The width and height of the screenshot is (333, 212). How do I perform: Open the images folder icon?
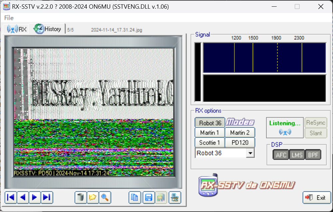point(93,198)
